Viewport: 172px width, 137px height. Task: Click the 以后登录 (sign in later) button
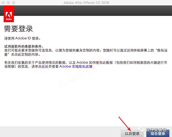132,133
